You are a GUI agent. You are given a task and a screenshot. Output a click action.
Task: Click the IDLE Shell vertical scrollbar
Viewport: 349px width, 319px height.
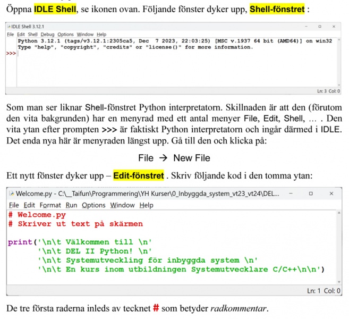coord(339,61)
